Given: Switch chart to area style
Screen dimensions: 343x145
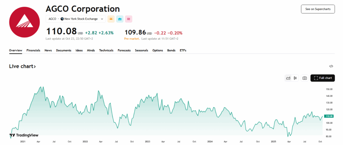Looking at the screenshot, I should (x=288, y=78).
